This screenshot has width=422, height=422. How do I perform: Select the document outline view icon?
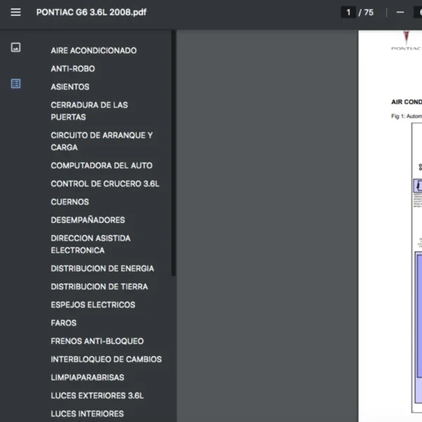(15, 84)
